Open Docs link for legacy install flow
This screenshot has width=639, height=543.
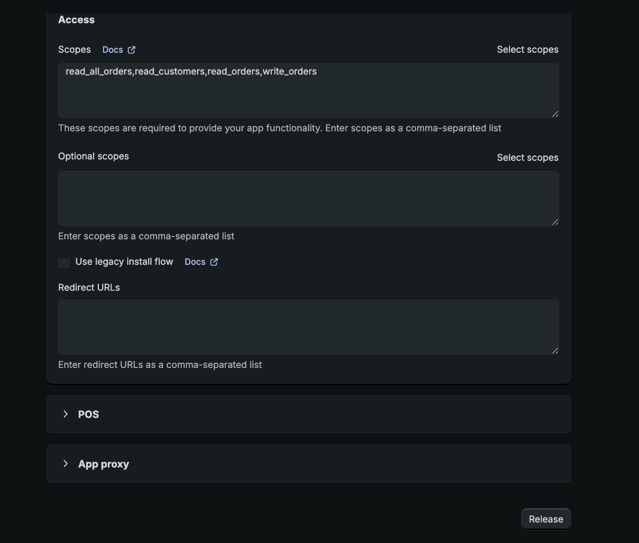click(x=195, y=262)
